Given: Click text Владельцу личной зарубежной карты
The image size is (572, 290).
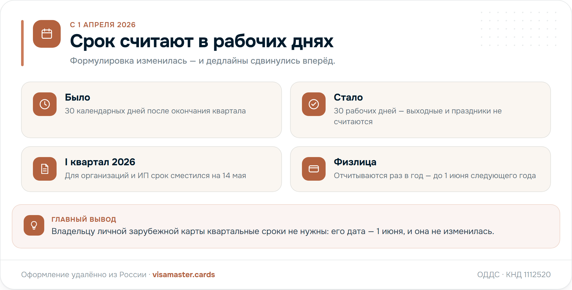Looking at the screenshot, I should pyautogui.click(x=128, y=231).
